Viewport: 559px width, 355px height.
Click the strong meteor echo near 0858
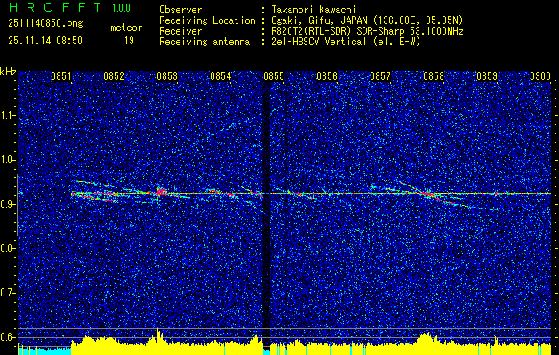[427, 193]
